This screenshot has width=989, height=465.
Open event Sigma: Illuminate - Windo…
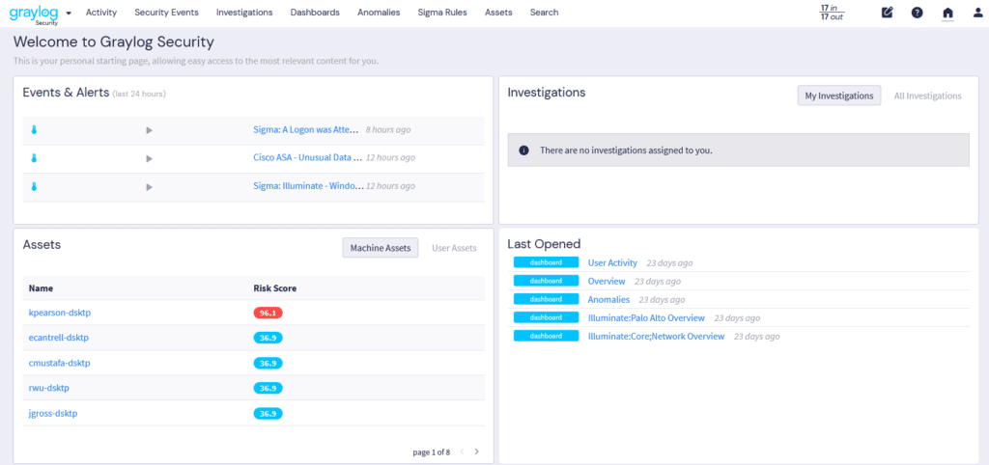(x=308, y=186)
